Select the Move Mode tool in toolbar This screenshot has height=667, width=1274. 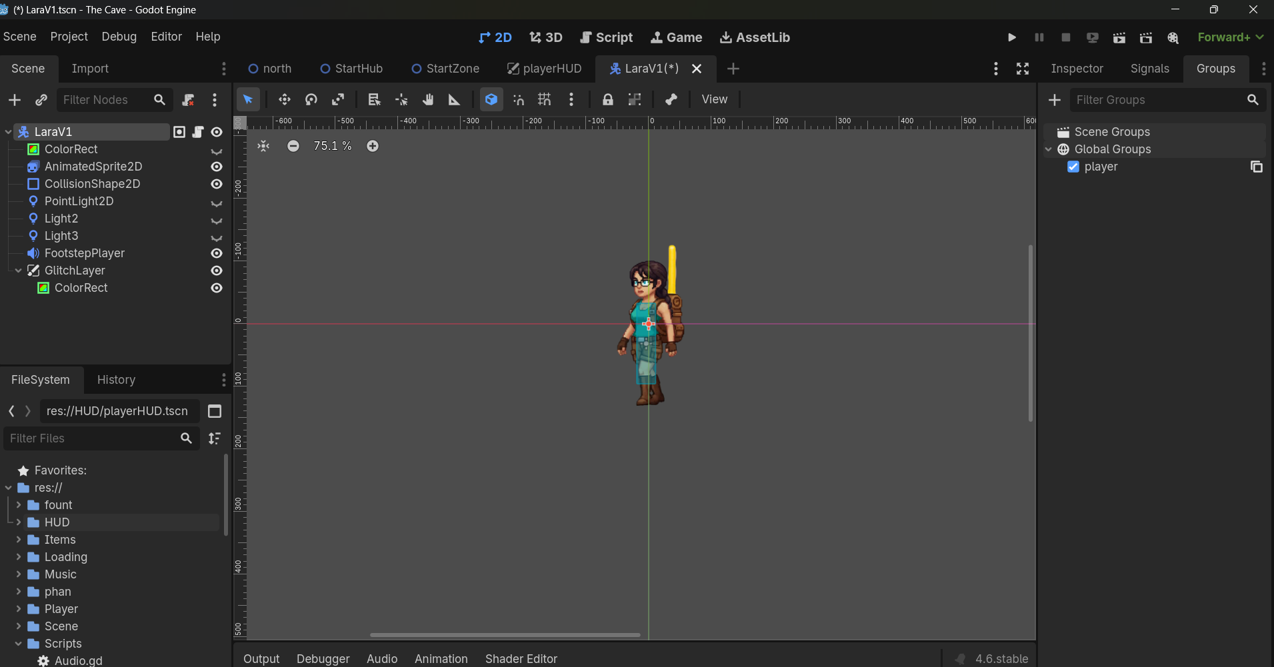click(x=285, y=100)
